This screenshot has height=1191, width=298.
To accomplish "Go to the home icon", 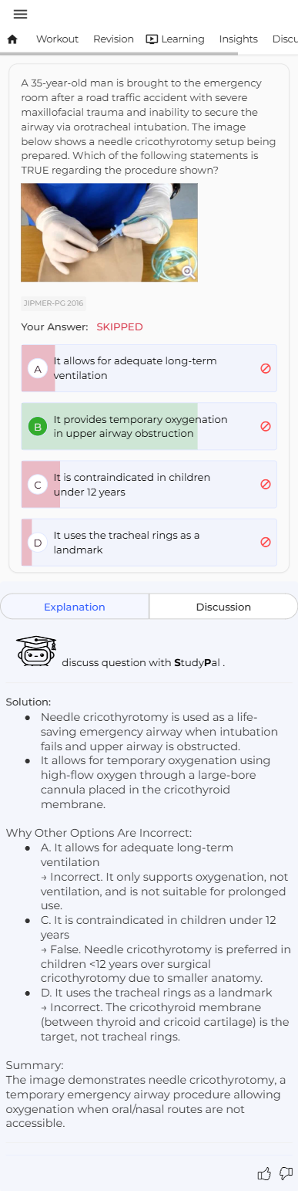I will point(12,39).
